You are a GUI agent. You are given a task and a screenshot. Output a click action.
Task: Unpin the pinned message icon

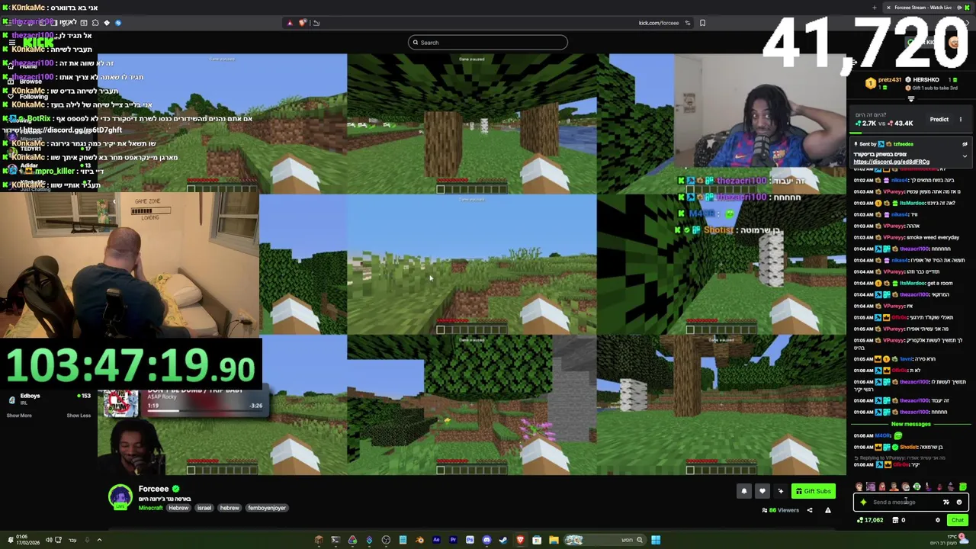(965, 144)
